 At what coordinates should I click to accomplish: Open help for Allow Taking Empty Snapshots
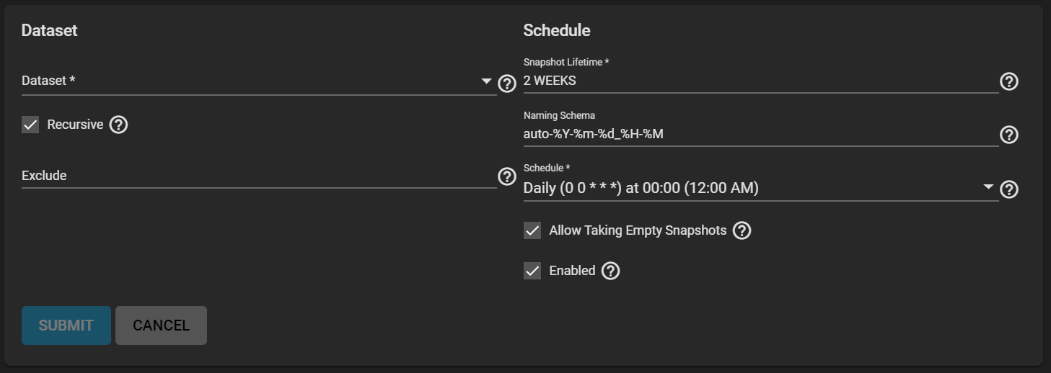[x=742, y=230]
